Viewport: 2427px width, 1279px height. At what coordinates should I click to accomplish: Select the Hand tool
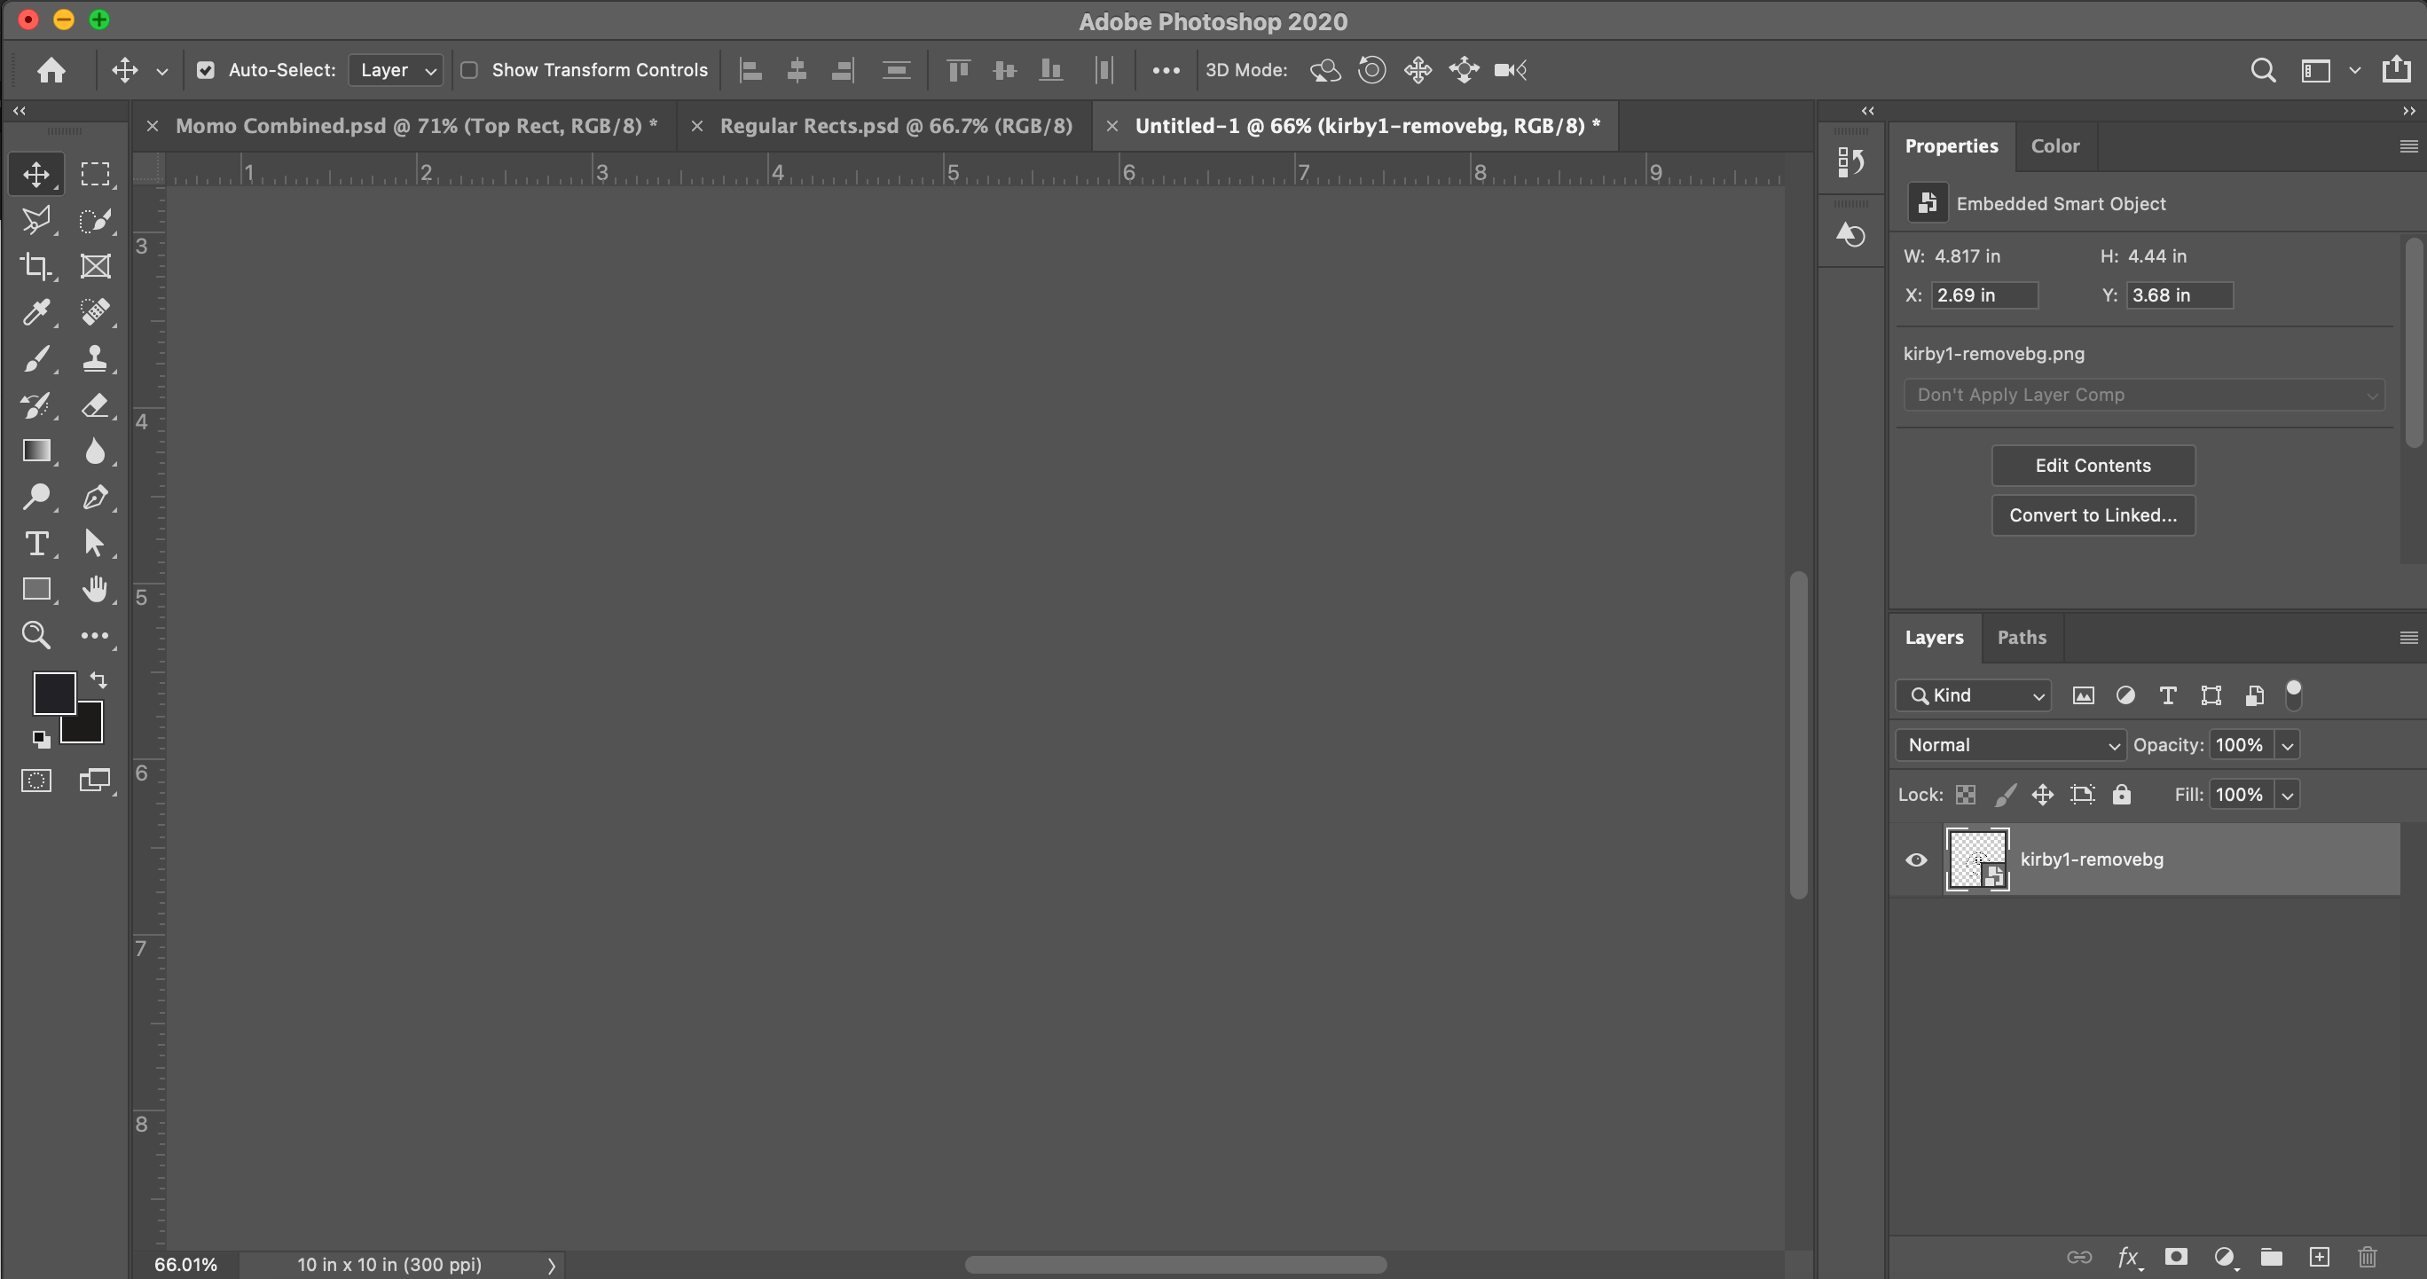[x=94, y=590]
